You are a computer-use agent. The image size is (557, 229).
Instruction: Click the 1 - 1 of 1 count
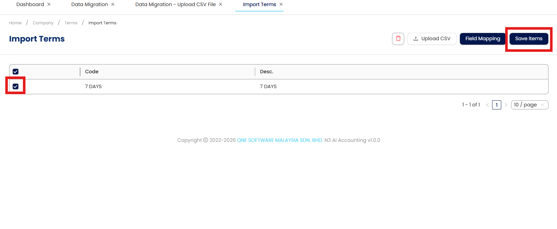coord(471,105)
